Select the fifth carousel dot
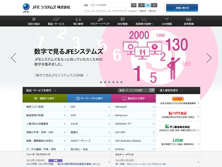The width and height of the screenshot is (222, 167). click(x=117, y=82)
